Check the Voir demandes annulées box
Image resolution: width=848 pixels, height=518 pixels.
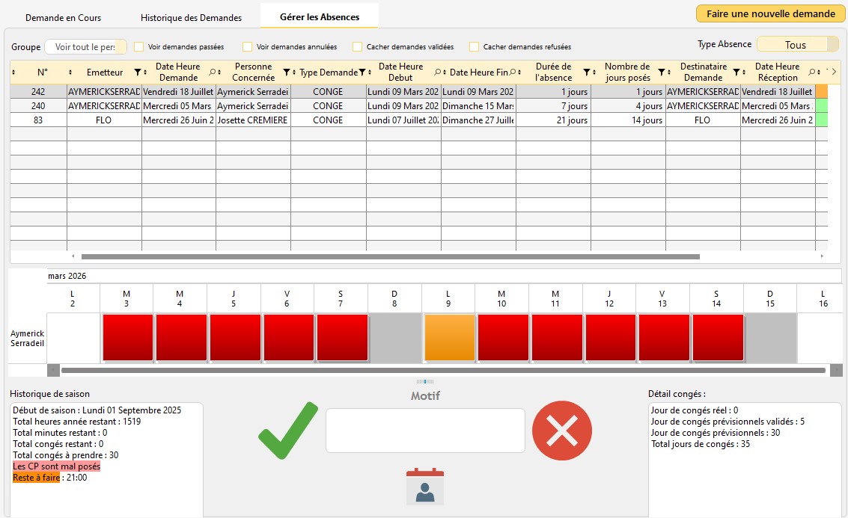pyautogui.click(x=248, y=46)
